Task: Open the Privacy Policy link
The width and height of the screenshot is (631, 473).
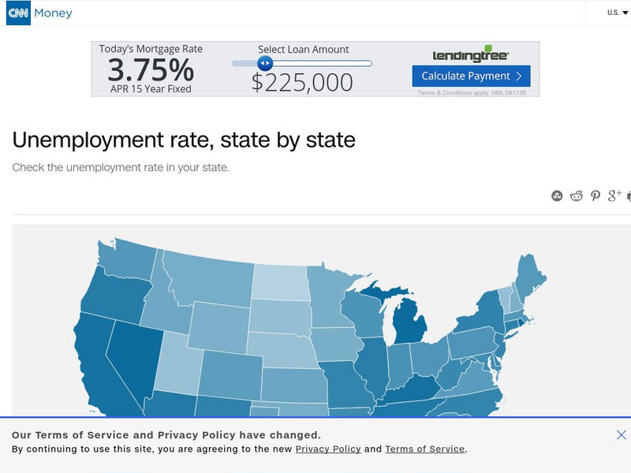Action: pyautogui.click(x=329, y=449)
